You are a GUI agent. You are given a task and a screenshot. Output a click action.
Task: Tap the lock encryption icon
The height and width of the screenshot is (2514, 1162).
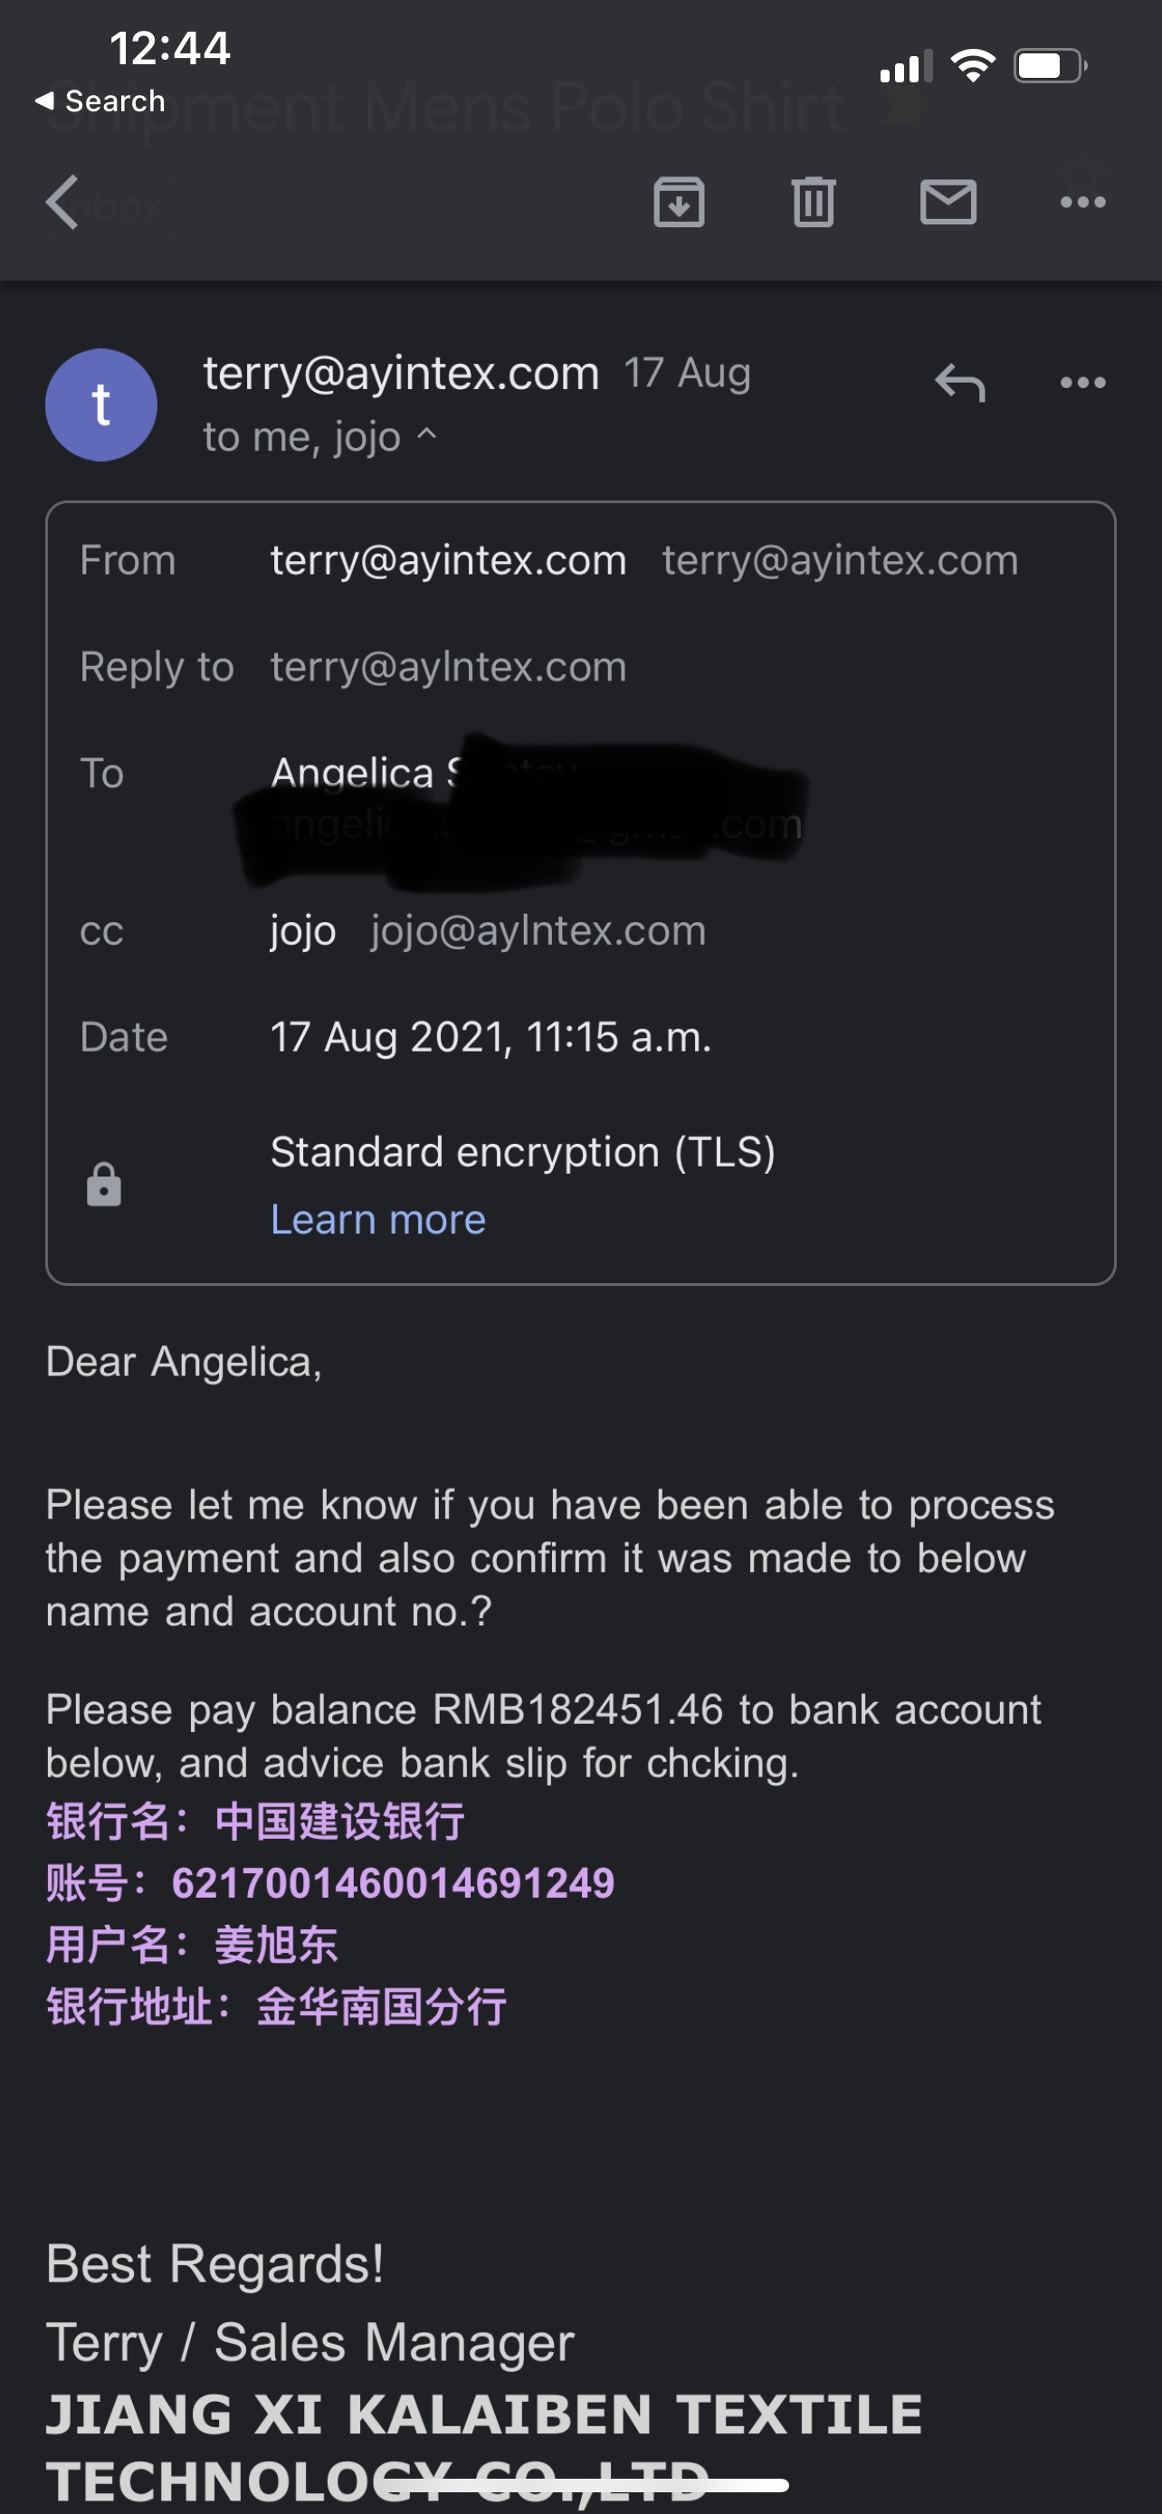tap(103, 1185)
